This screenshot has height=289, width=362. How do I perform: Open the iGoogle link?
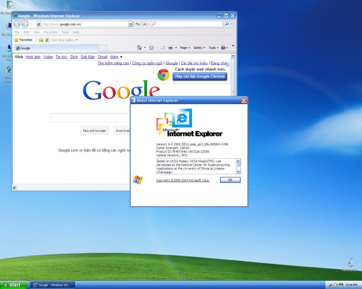[171, 63]
